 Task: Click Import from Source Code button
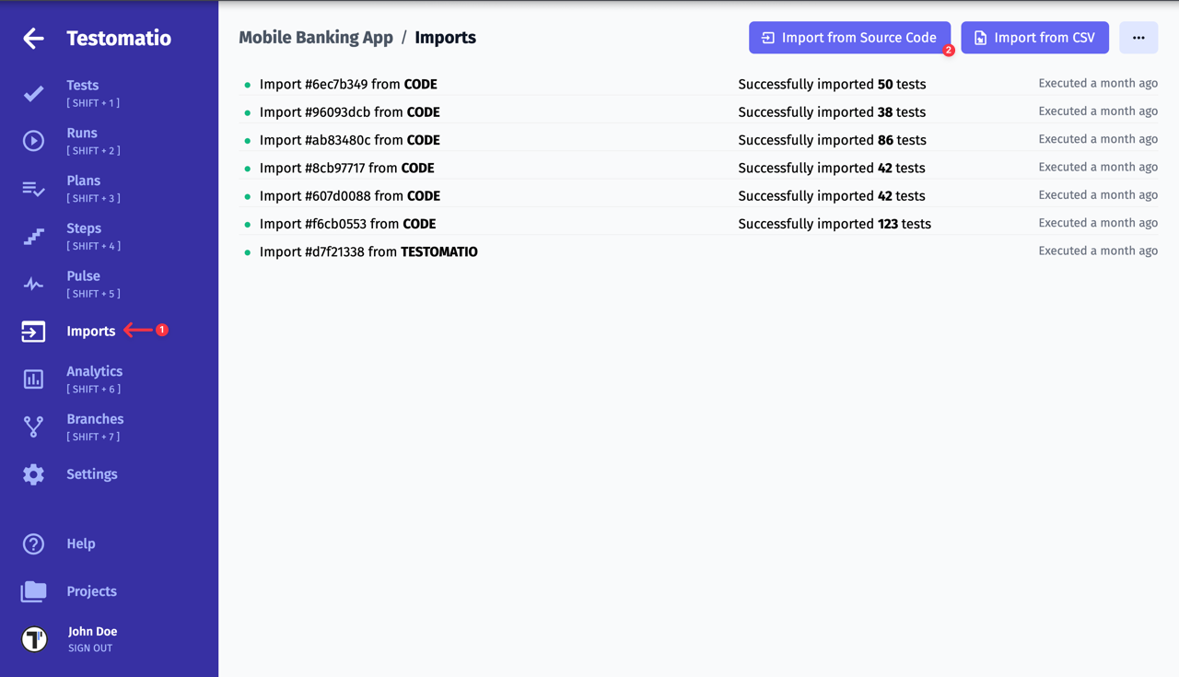849,38
